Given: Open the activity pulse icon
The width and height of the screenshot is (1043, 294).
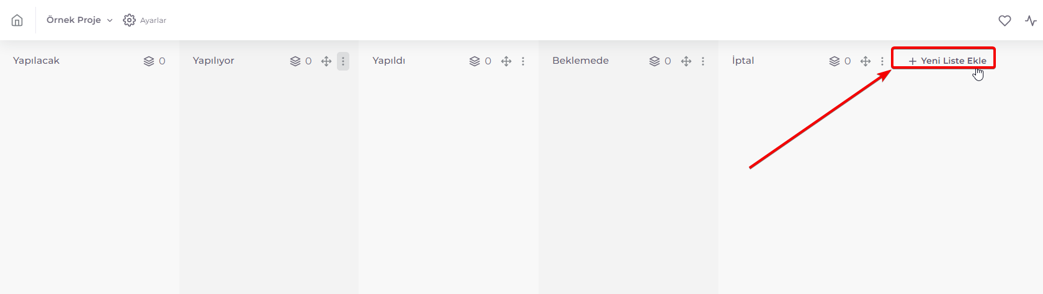Looking at the screenshot, I should [1031, 20].
